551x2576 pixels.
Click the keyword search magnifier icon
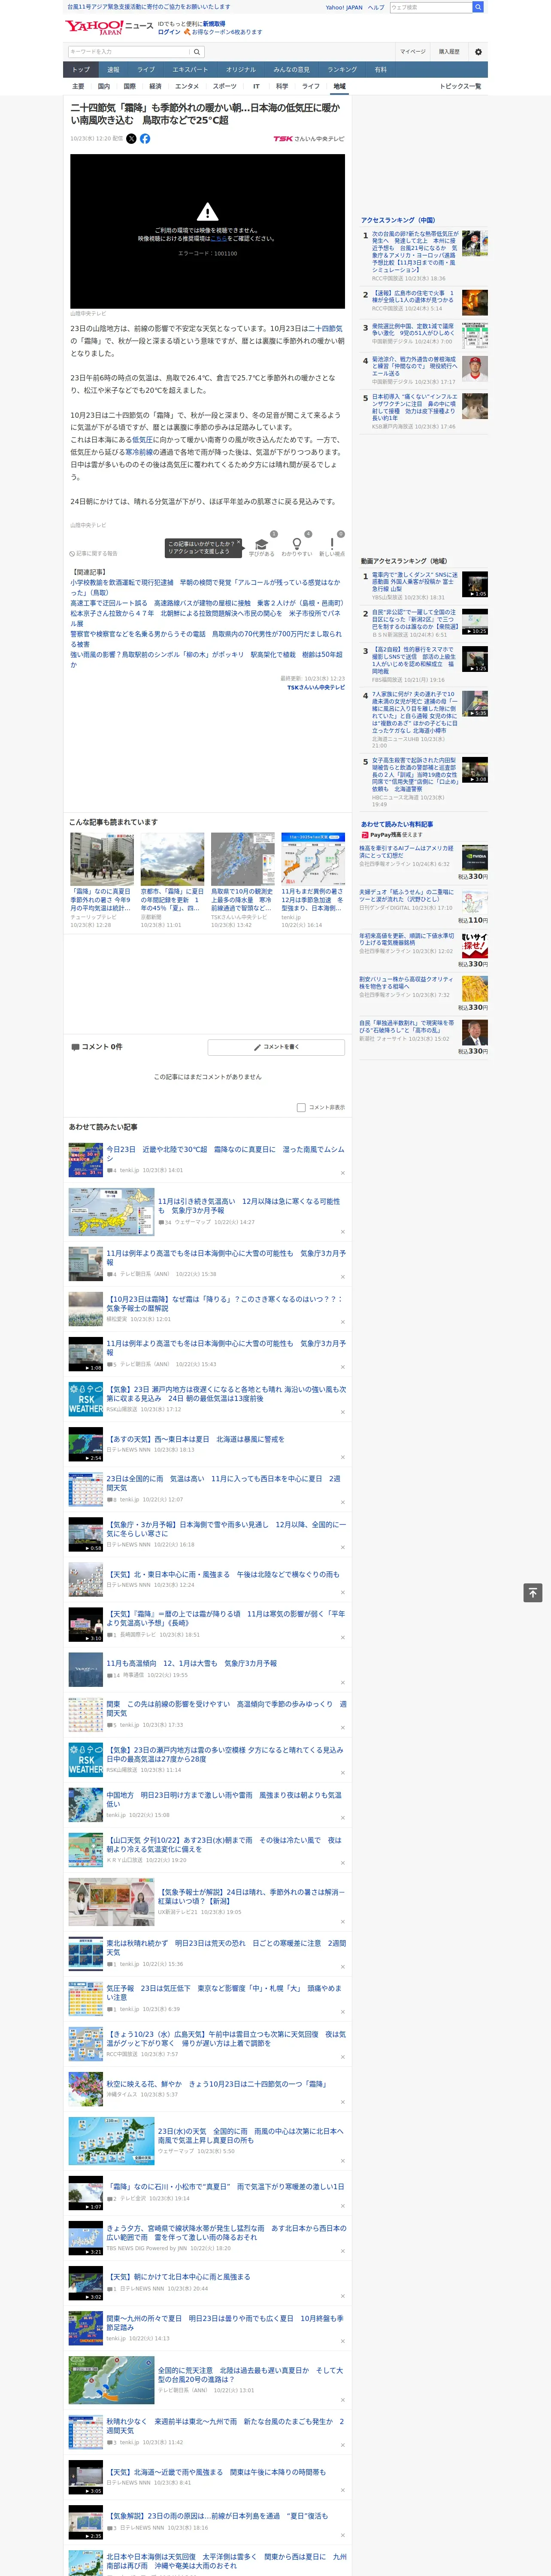[197, 51]
